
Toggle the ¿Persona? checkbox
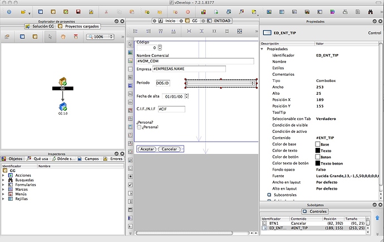[x=139, y=128]
